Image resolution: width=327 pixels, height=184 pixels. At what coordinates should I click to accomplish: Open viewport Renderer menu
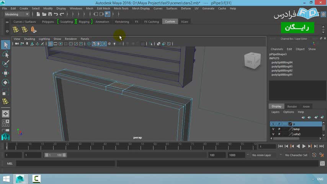[x=71, y=39]
